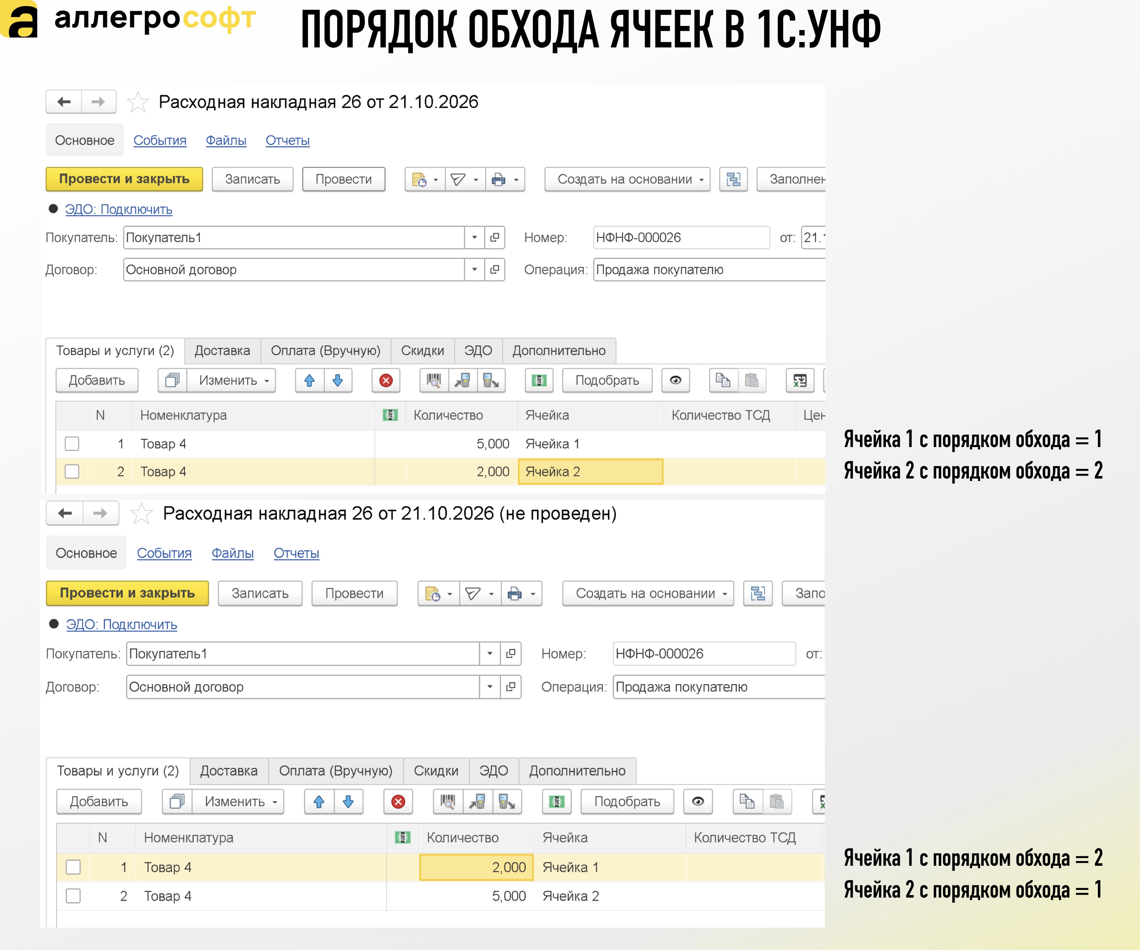The image size is (1140, 950).
Task: Open buyer card icon next to top Покупатель field
Action: click(495, 237)
